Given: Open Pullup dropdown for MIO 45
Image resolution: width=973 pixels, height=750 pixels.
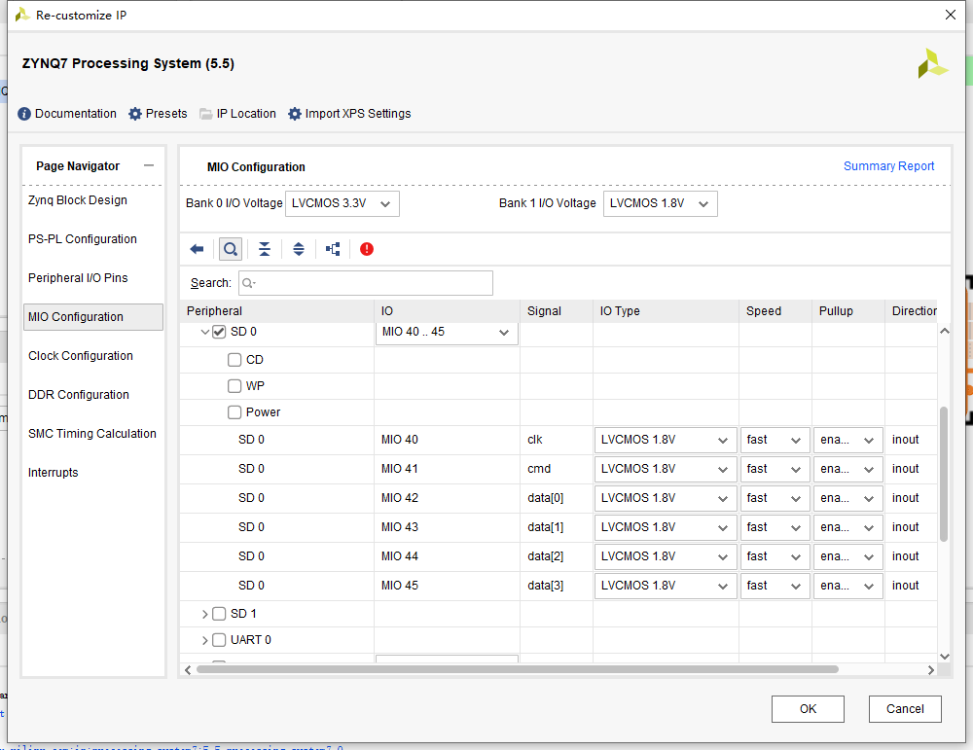Looking at the screenshot, I should pyautogui.click(x=847, y=586).
